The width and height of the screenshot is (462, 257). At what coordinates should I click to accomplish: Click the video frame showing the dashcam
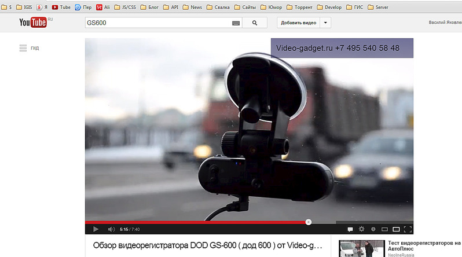pos(249,130)
